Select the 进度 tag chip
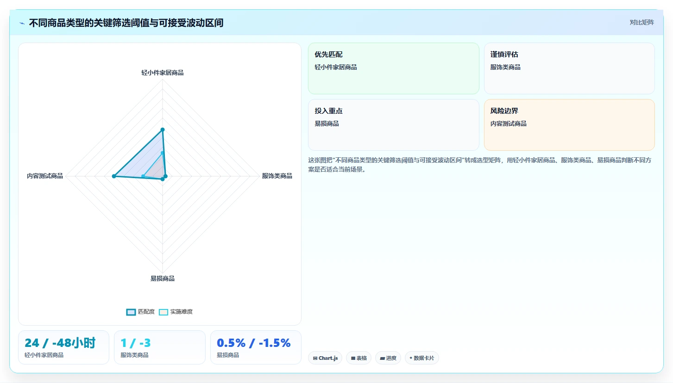The width and height of the screenshot is (673, 383). [388, 358]
